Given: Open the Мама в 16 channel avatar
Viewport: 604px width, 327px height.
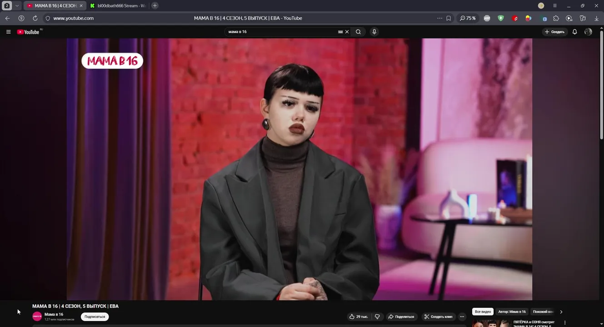Looking at the screenshot, I should (x=37, y=317).
